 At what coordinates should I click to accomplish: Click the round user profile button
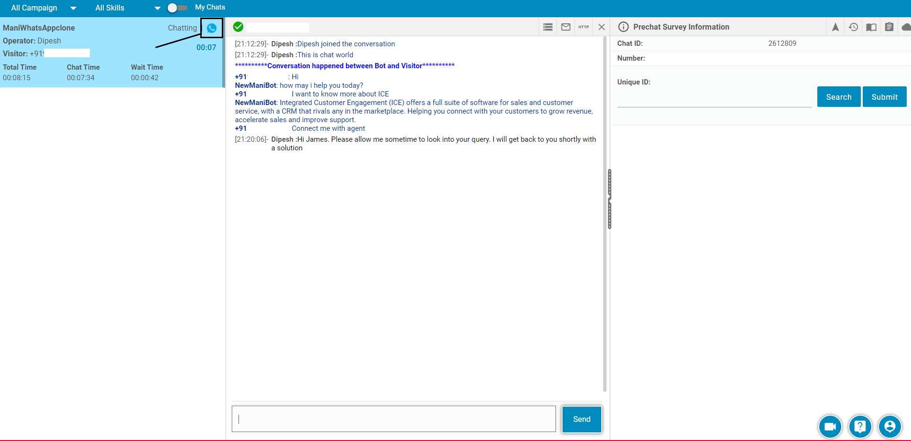tap(889, 426)
